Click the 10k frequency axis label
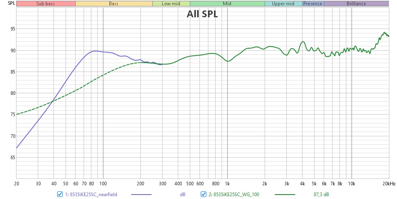The width and height of the screenshot is (397, 199). (x=352, y=184)
